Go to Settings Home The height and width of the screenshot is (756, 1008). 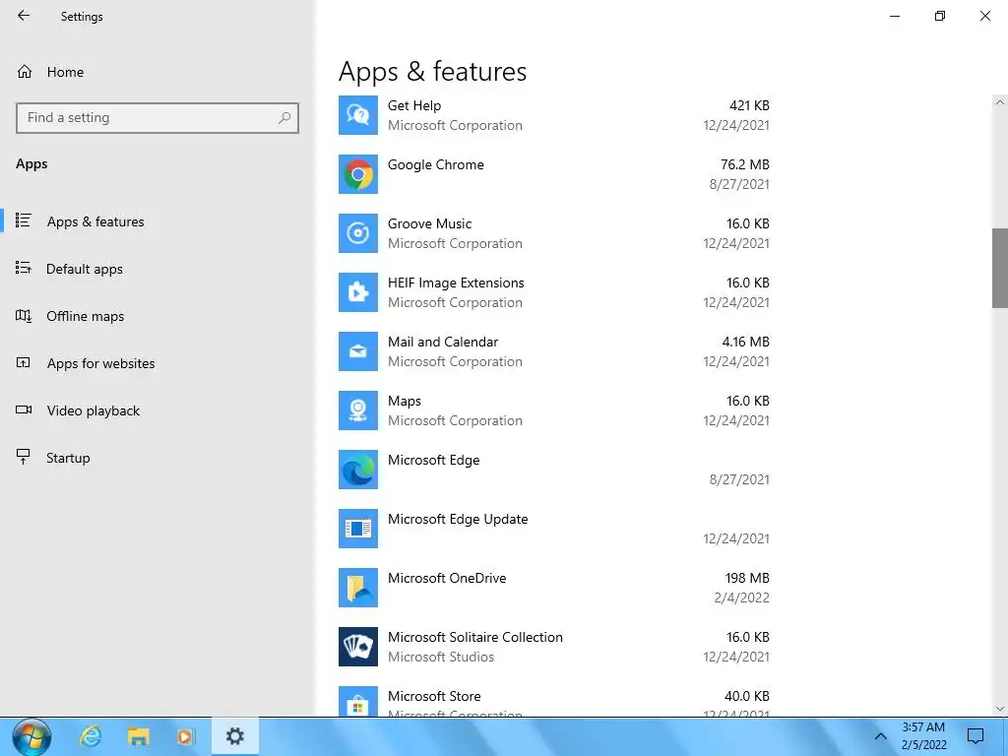(x=65, y=72)
